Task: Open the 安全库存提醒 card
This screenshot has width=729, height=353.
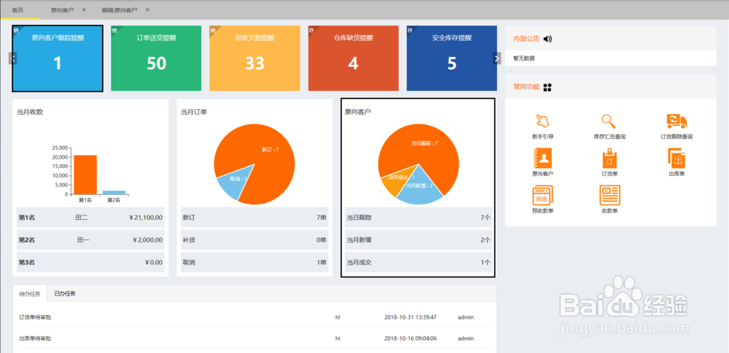Action: [452, 58]
